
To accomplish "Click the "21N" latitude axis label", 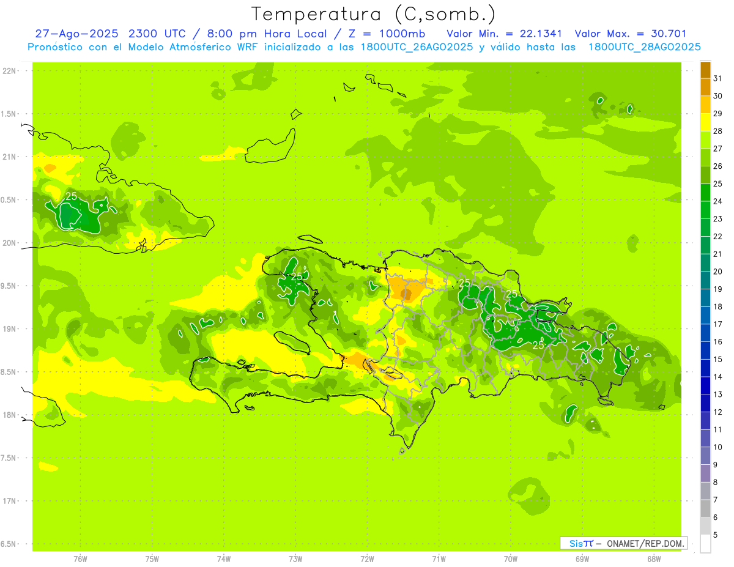I will coord(9,157).
